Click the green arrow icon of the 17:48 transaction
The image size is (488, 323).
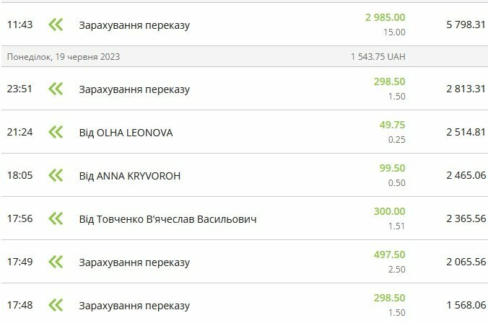click(x=56, y=305)
